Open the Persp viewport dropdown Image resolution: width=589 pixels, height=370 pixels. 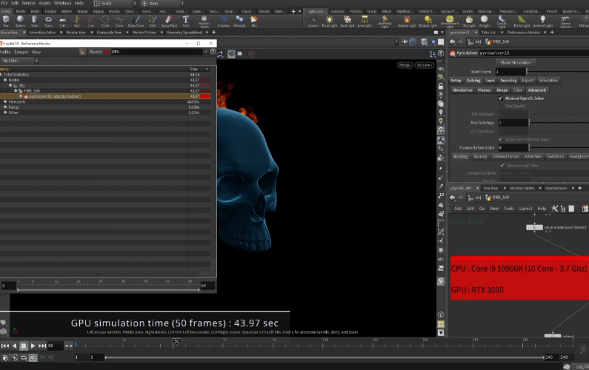pos(405,65)
